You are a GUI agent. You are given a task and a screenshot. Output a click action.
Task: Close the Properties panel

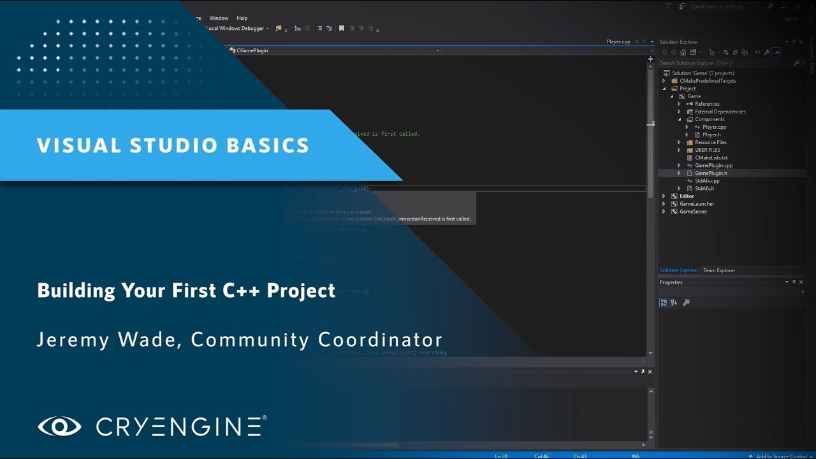(801, 282)
